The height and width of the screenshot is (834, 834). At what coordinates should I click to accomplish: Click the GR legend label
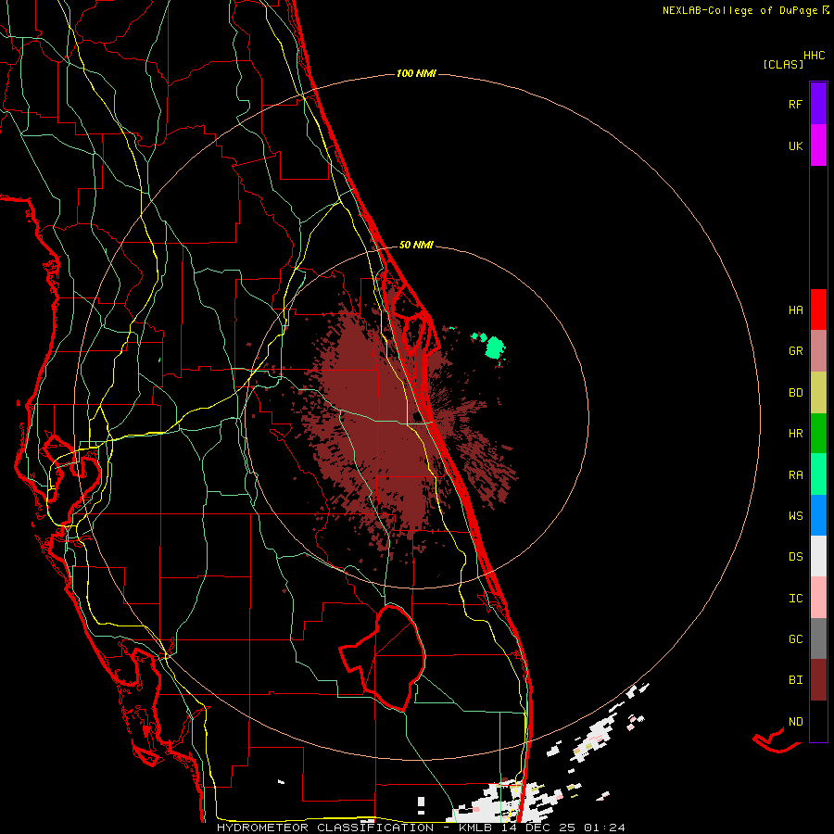[x=795, y=351]
